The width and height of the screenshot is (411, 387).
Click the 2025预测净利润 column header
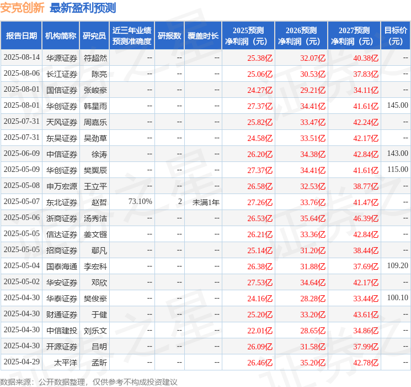point(248,36)
